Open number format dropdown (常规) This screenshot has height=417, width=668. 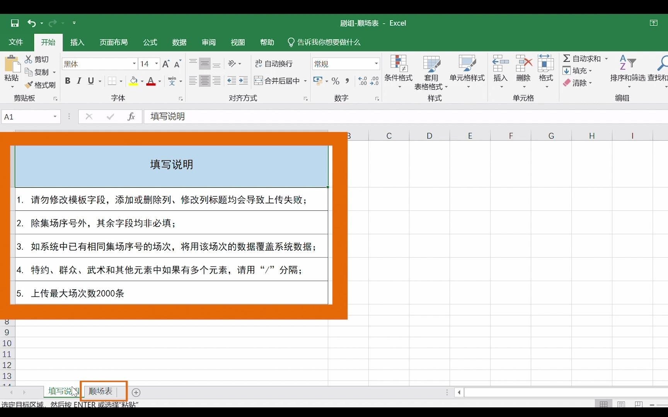coord(376,64)
